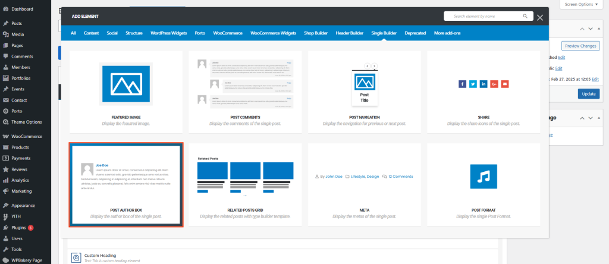Move the Publish panel down with the arrow

point(590,29)
